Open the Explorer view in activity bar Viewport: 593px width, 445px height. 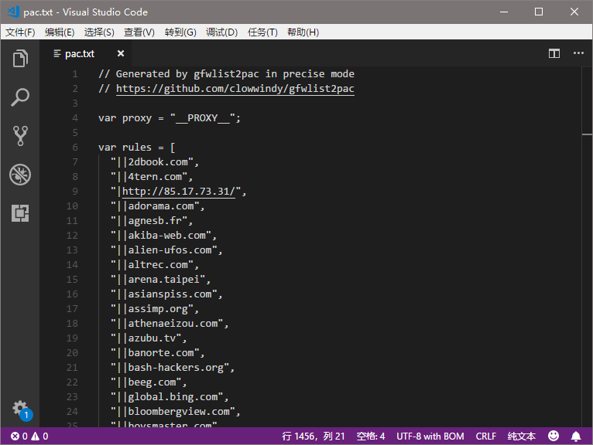pos(20,59)
